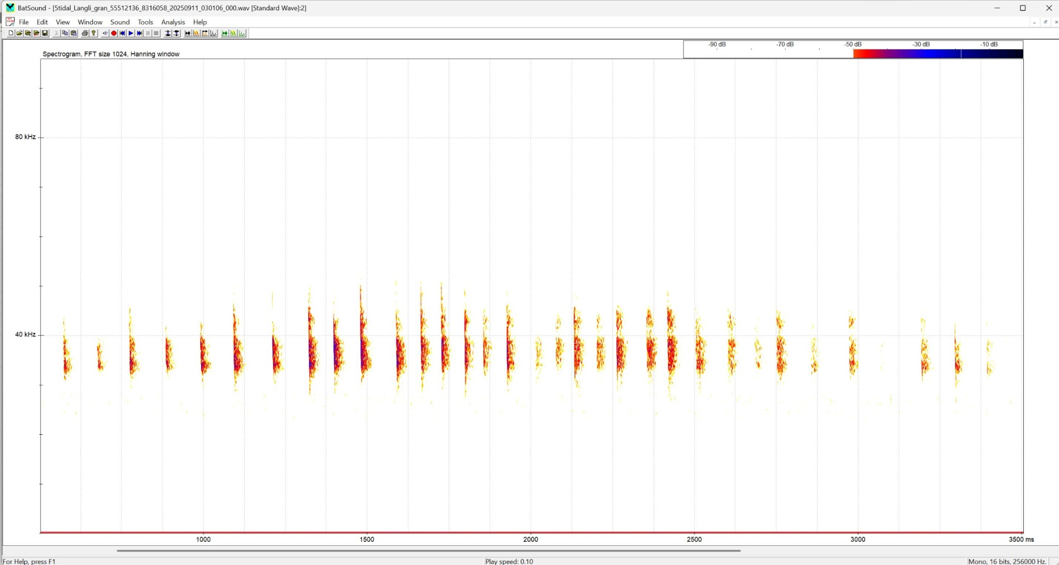Skip to end of sound
The image size is (1059, 565).
click(140, 33)
